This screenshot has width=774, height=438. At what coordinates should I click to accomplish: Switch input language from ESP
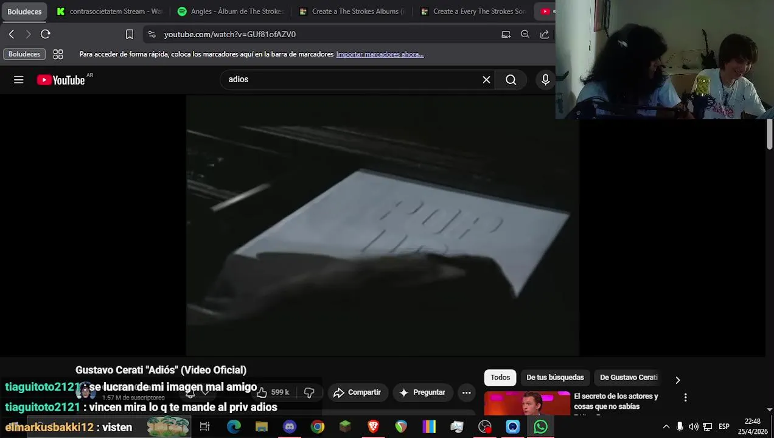point(724,426)
